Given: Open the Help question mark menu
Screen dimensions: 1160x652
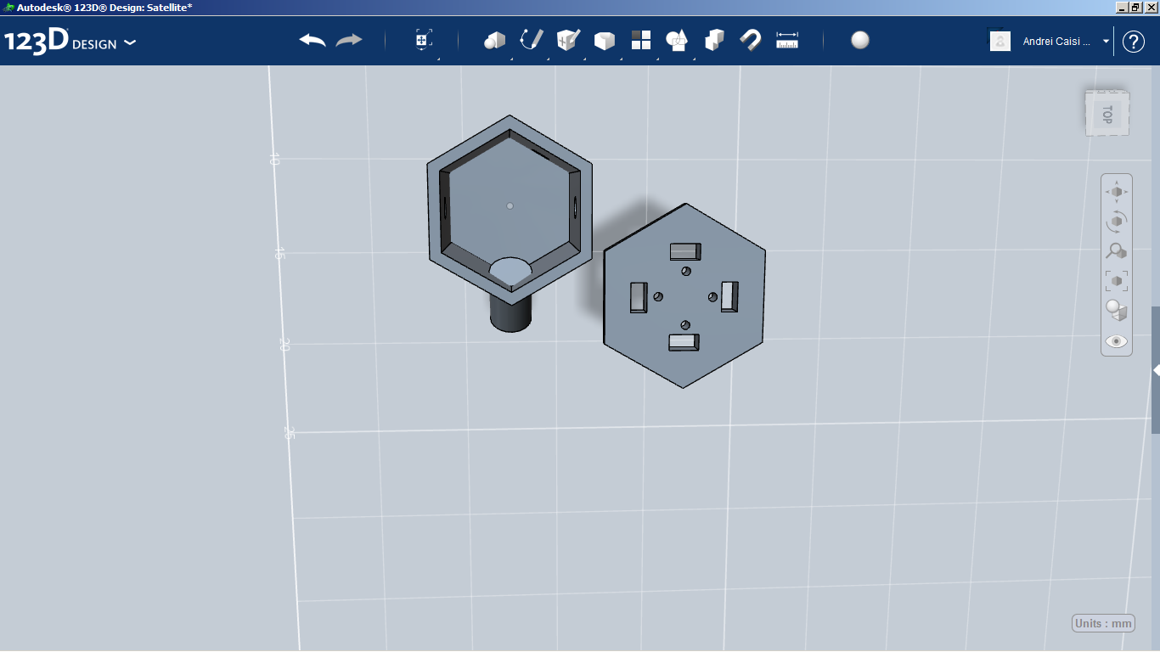Looking at the screenshot, I should point(1134,42).
